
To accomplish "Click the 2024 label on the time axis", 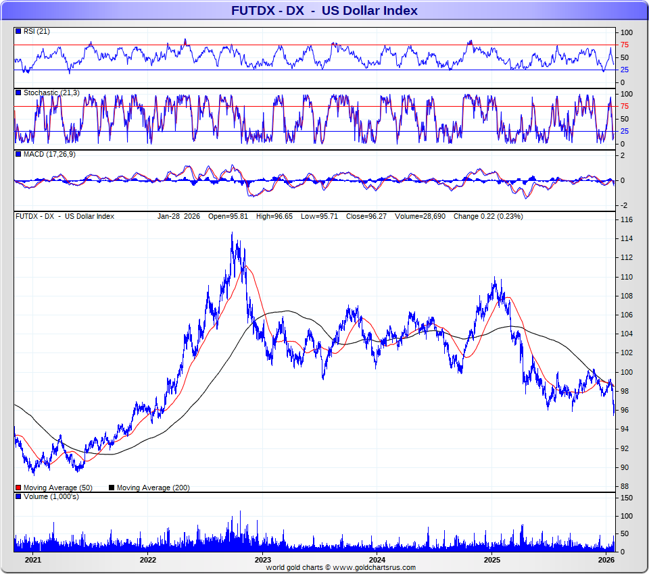I will (x=377, y=560).
